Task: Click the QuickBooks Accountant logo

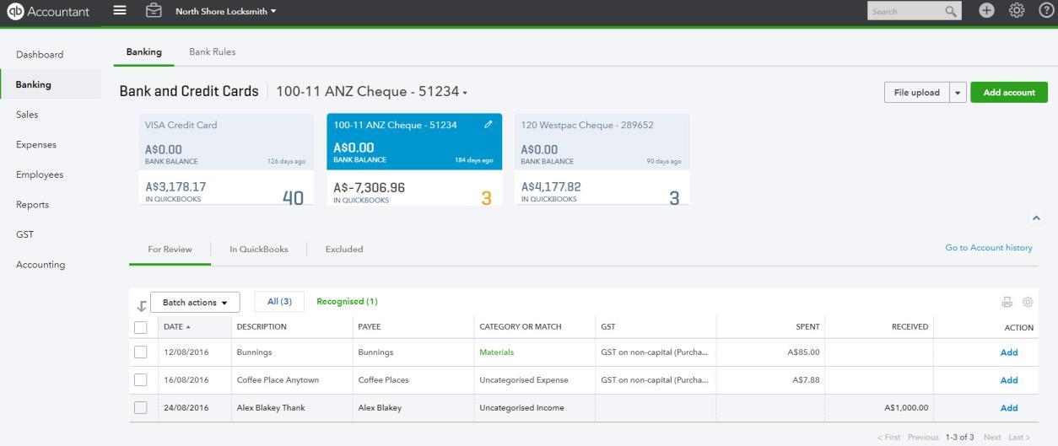Action: pos(48,12)
